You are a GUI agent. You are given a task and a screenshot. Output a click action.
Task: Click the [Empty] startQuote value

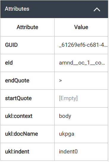tap(68, 98)
